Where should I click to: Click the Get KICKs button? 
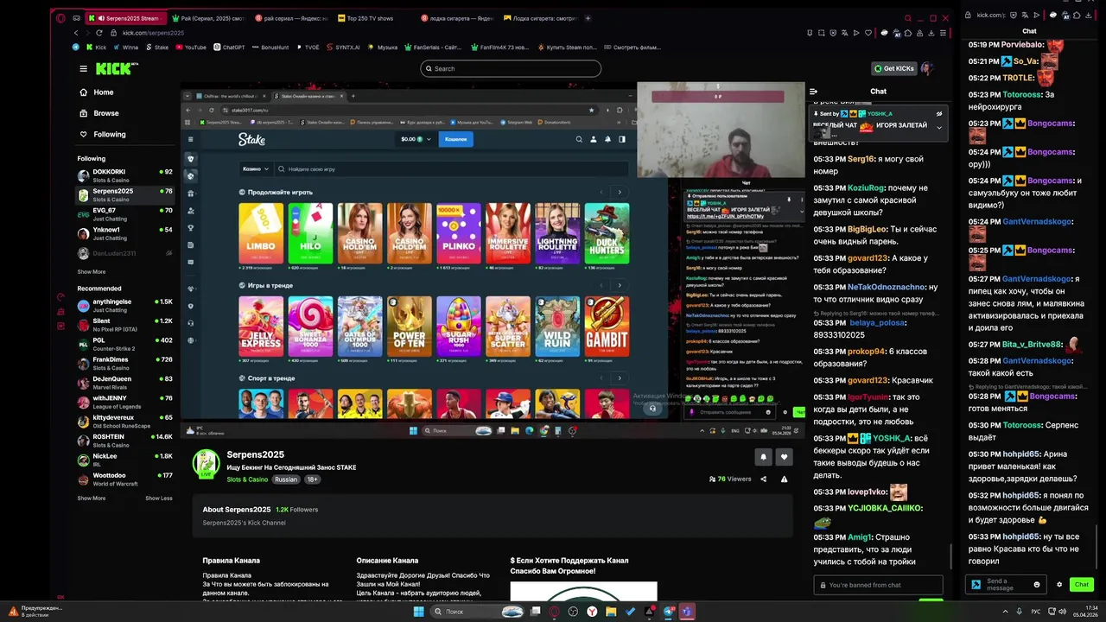(893, 68)
